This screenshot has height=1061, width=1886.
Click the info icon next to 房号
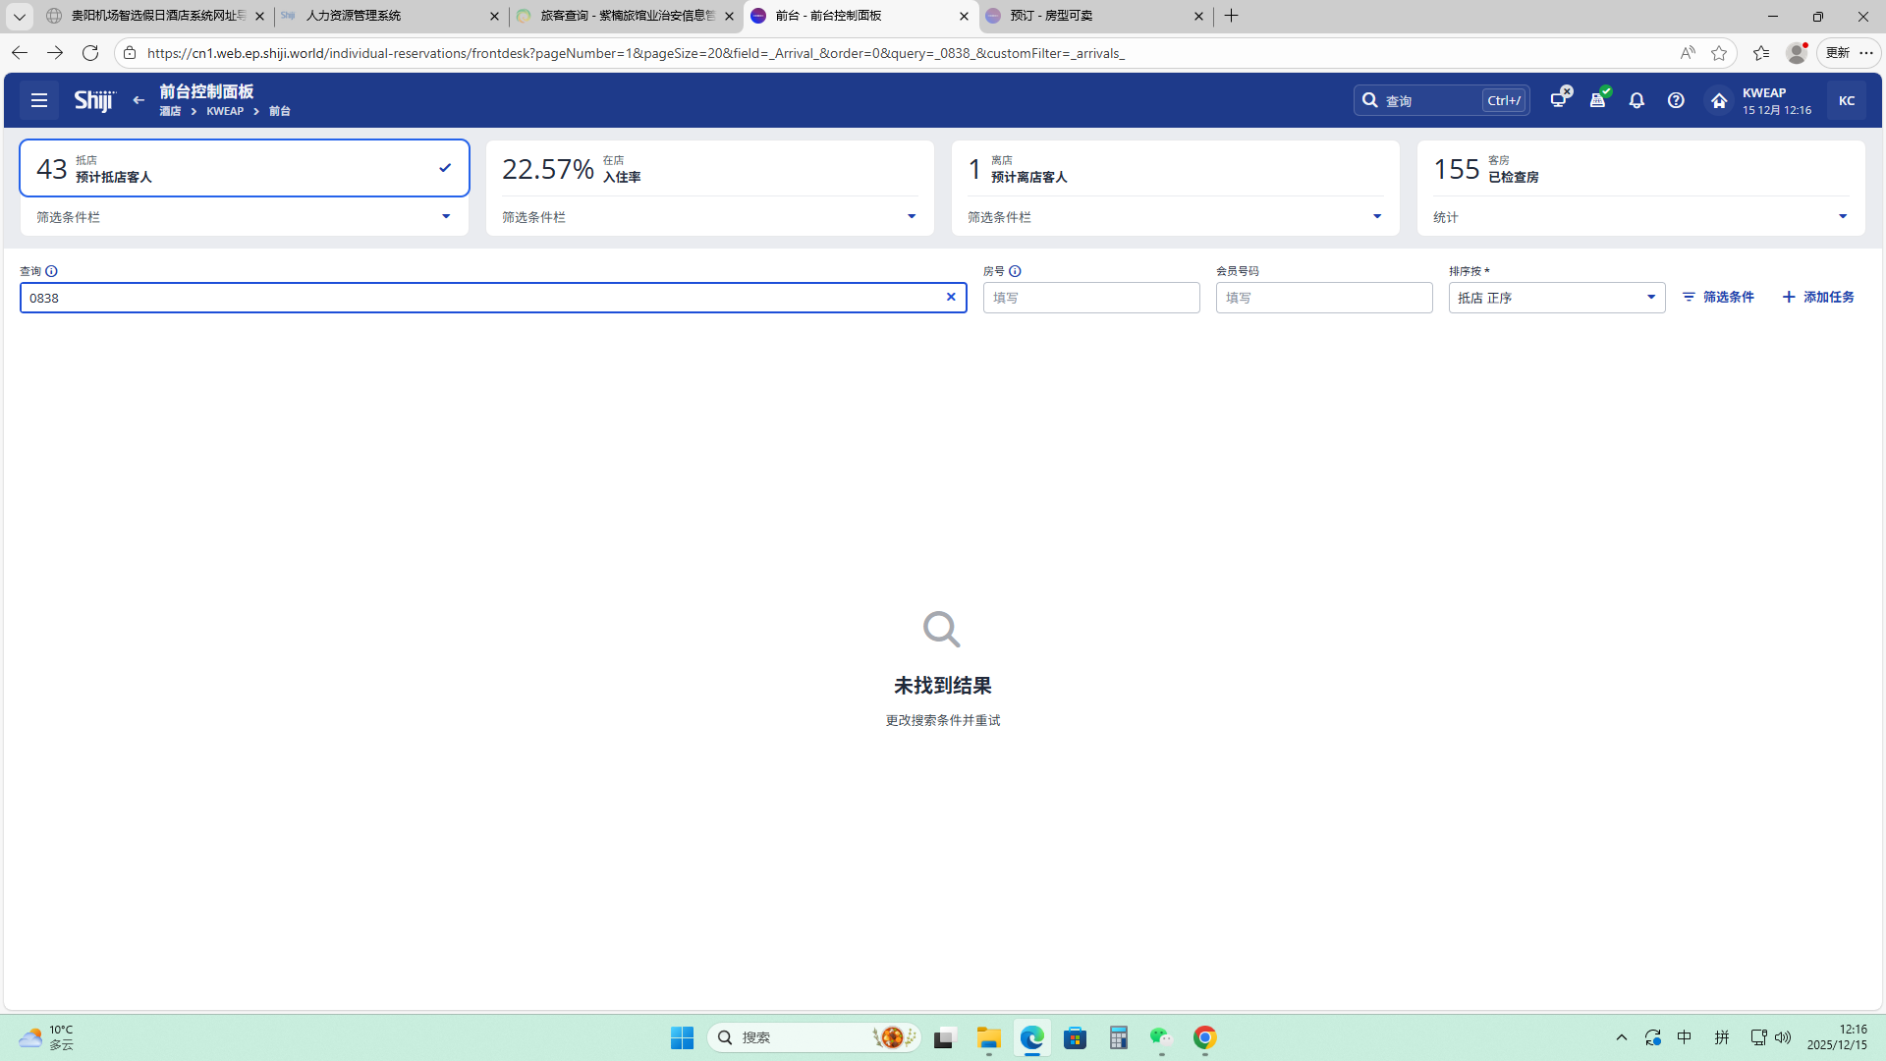point(1015,271)
